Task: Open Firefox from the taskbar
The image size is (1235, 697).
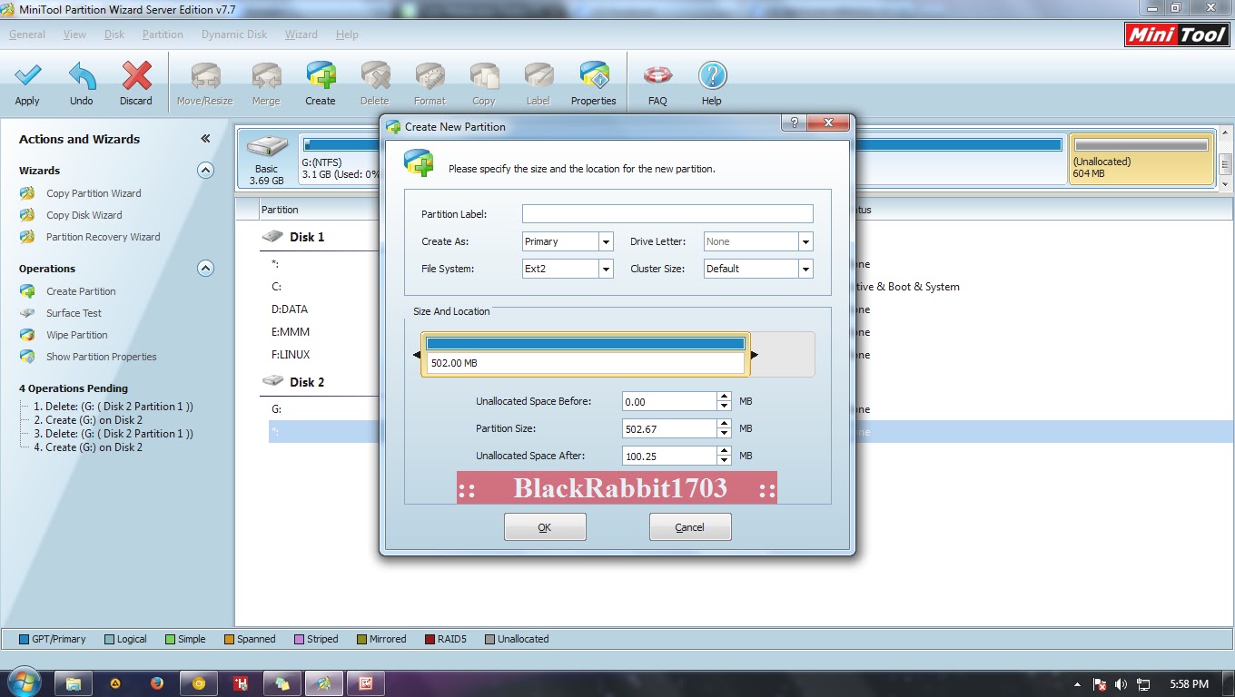Action: [157, 683]
